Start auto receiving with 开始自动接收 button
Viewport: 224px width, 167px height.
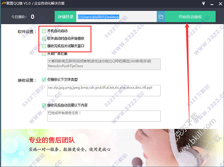(x=190, y=17)
